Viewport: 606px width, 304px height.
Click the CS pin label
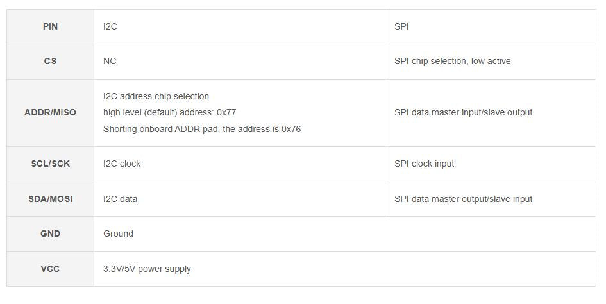click(x=50, y=62)
